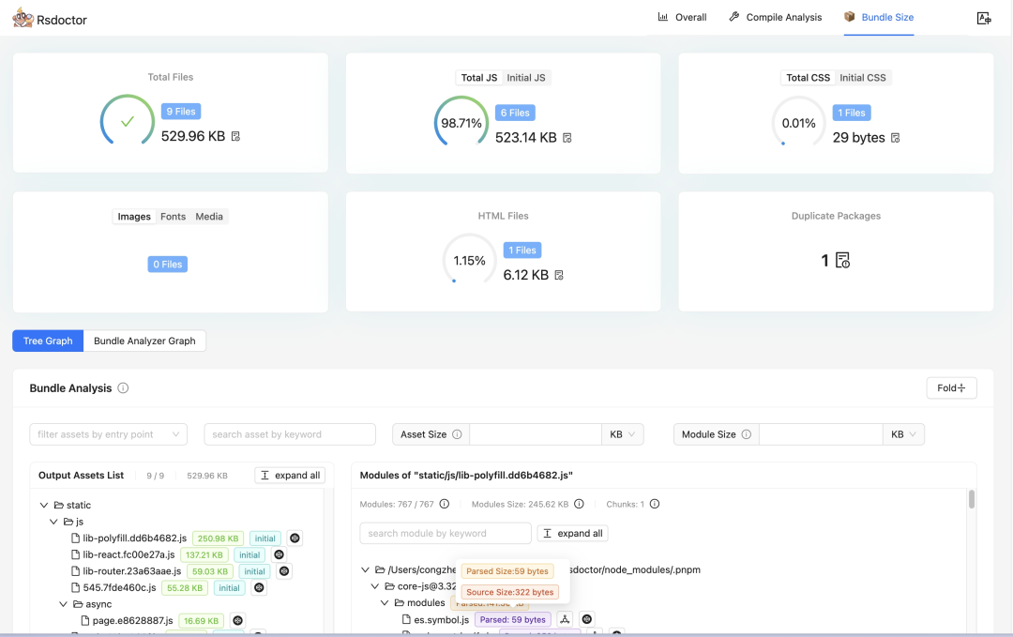Open the Compile Analysis tab
Viewport: 1013px width, 637px height.
pos(776,17)
